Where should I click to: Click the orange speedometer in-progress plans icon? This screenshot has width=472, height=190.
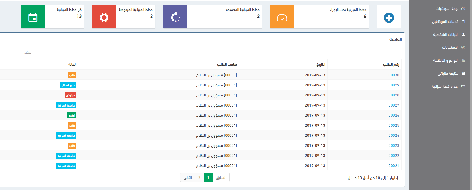click(282, 18)
